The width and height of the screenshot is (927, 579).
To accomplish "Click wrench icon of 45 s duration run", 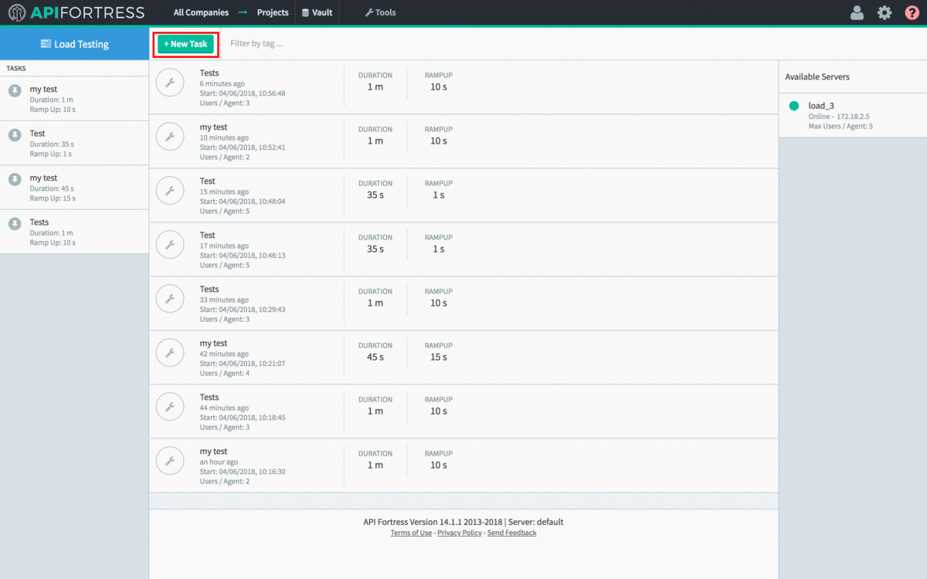I will pyautogui.click(x=170, y=353).
